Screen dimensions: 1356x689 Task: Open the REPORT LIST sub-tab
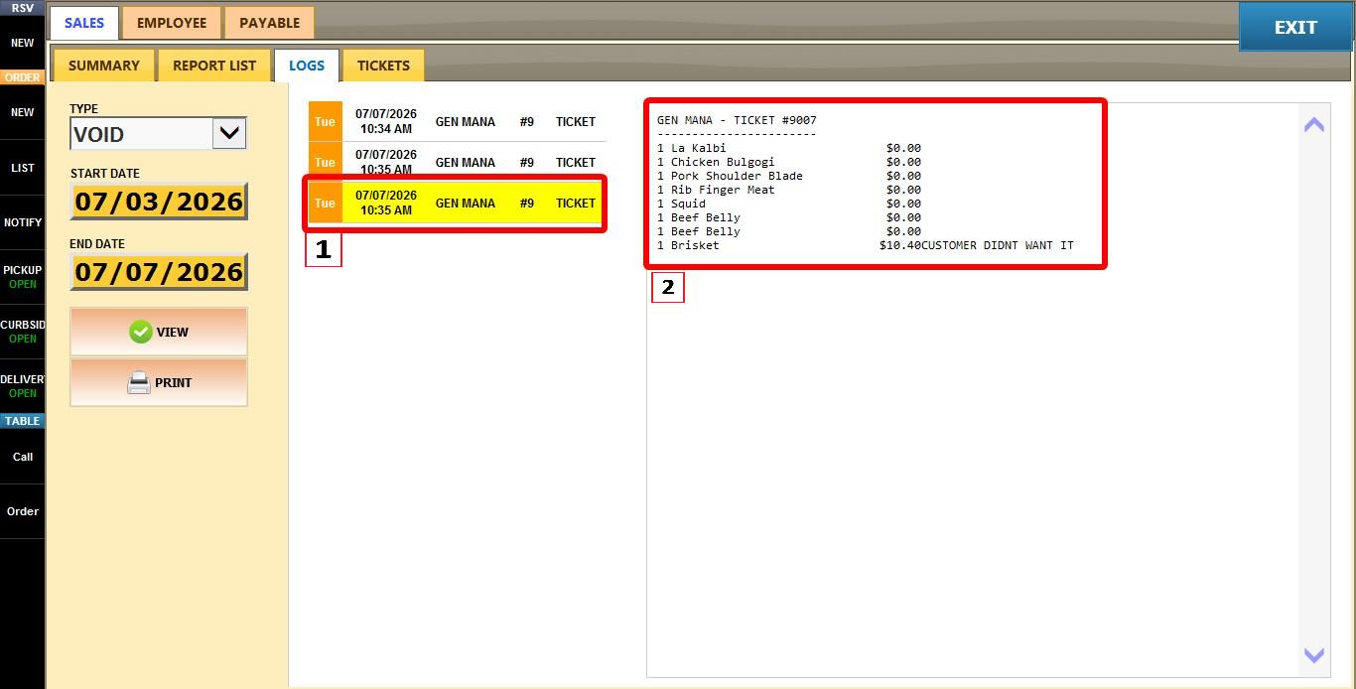click(x=214, y=66)
